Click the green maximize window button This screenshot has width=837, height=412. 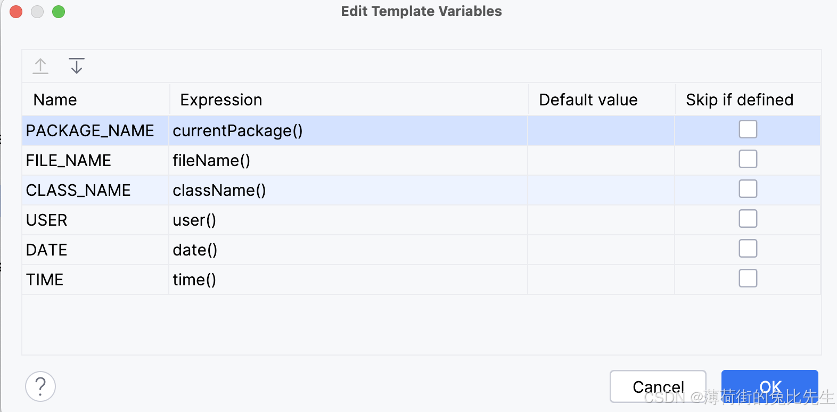pos(59,12)
